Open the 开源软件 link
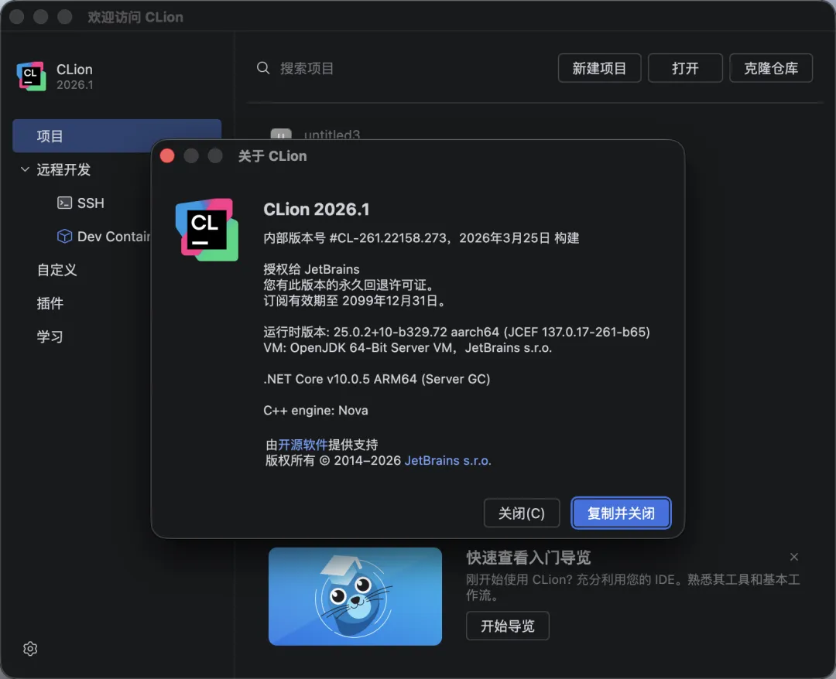This screenshot has height=679, width=836. pyautogui.click(x=303, y=445)
